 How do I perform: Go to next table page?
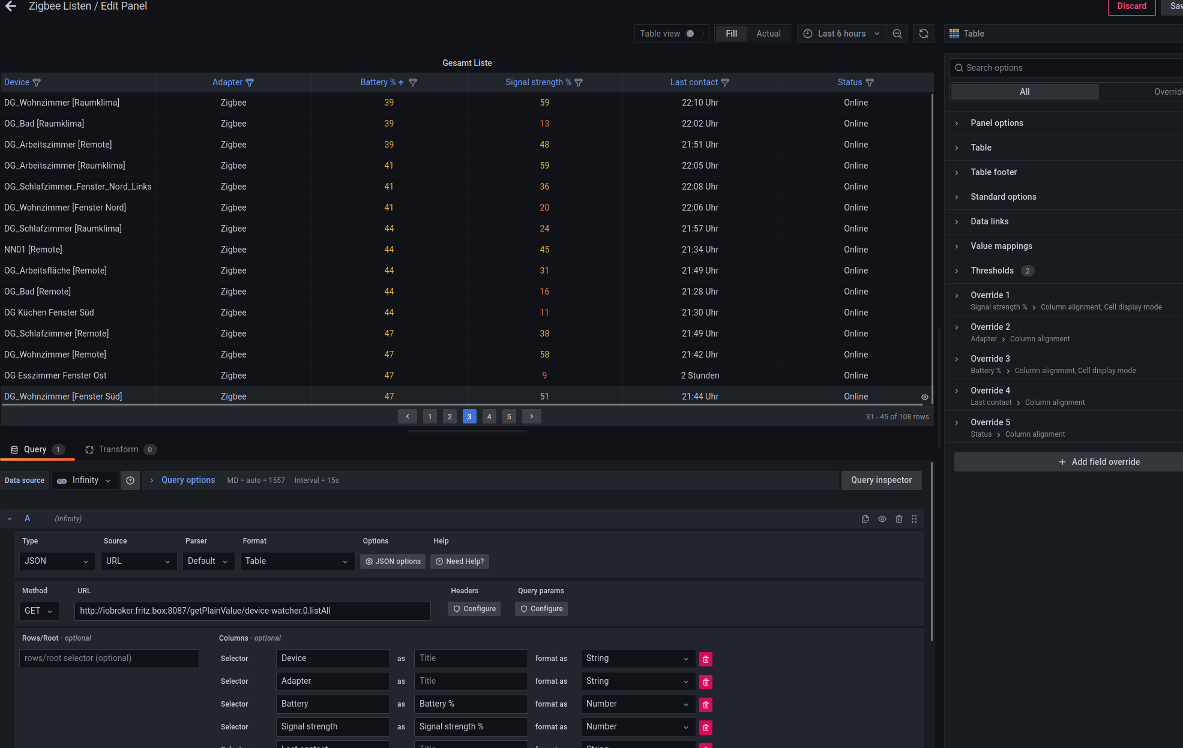532,416
